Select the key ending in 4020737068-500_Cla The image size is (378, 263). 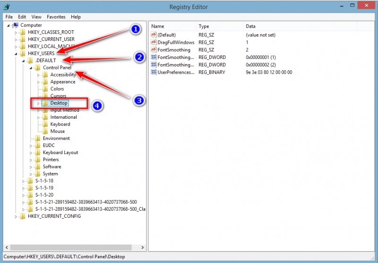tap(90, 209)
